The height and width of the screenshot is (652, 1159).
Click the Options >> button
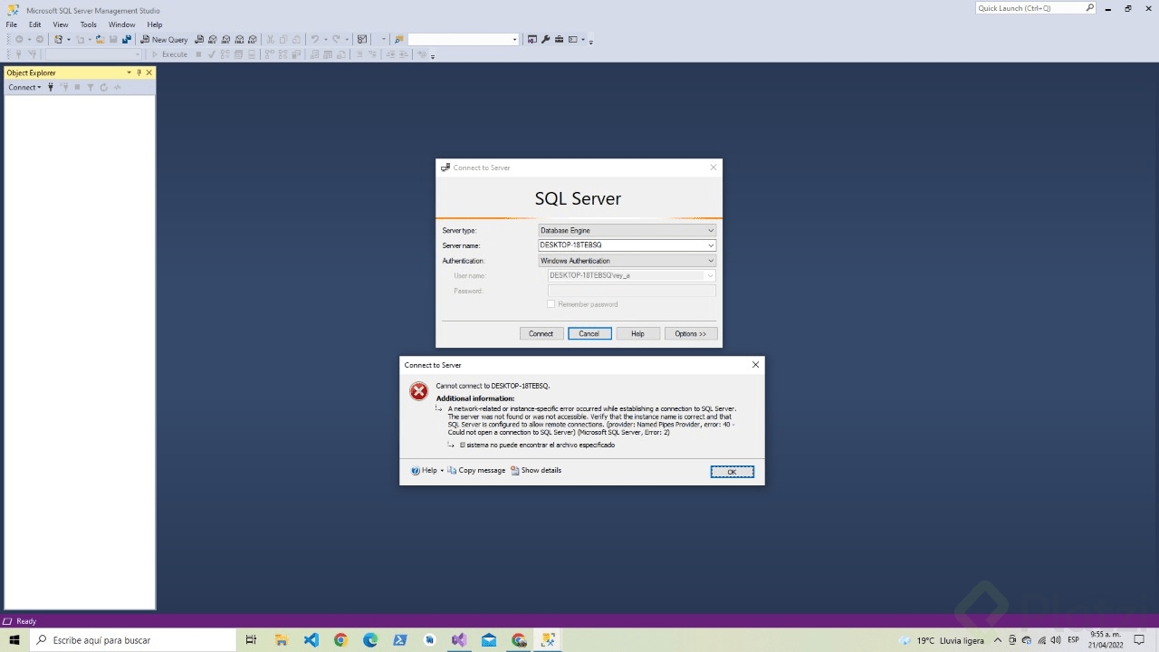(x=691, y=334)
